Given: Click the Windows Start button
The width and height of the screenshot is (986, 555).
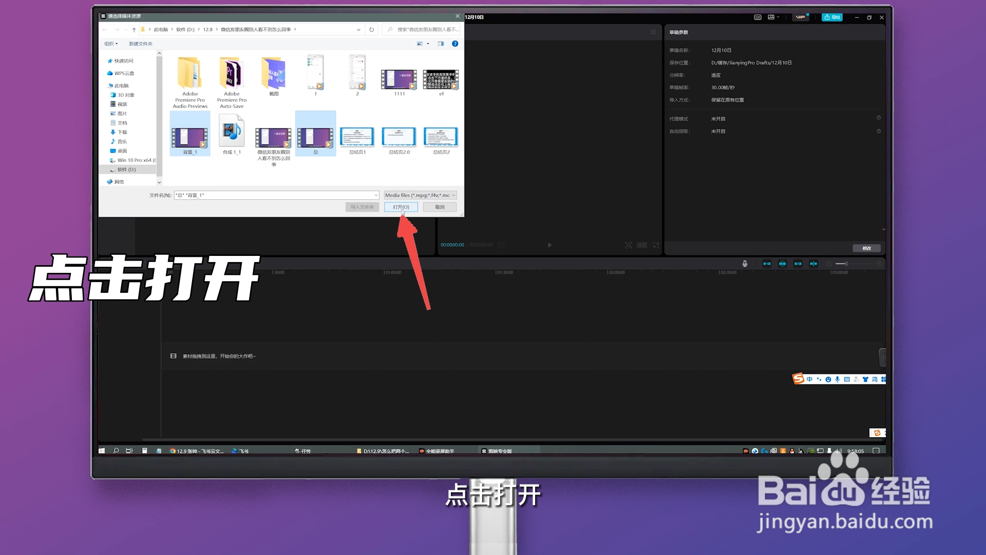Looking at the screenshot, I should tap(102, 451).
